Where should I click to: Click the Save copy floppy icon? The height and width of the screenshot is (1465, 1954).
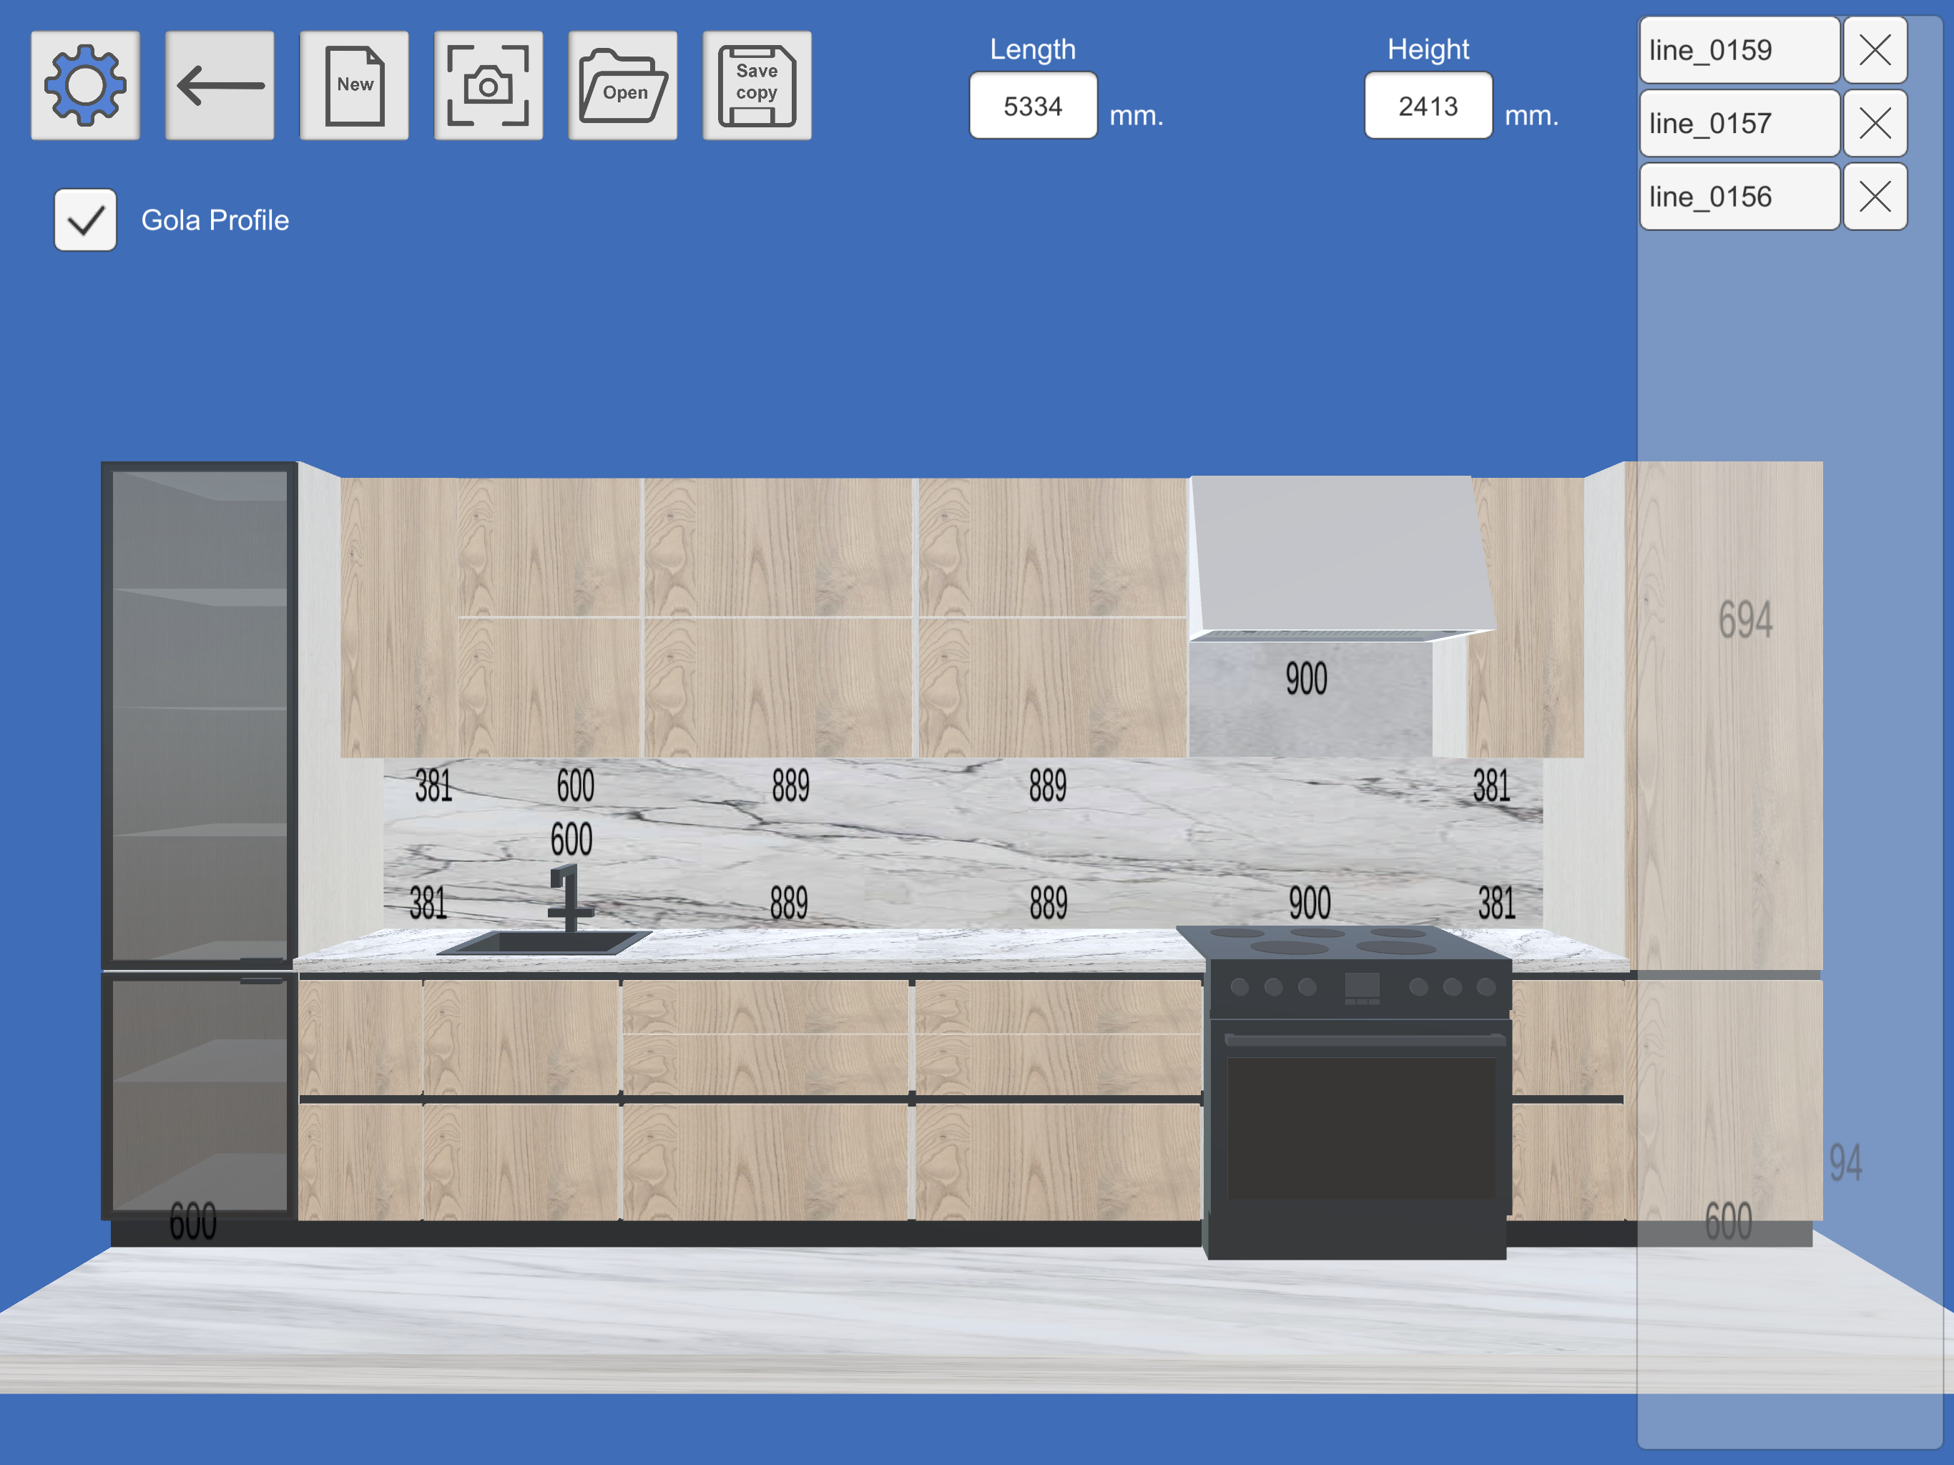(x=757, y=86)
